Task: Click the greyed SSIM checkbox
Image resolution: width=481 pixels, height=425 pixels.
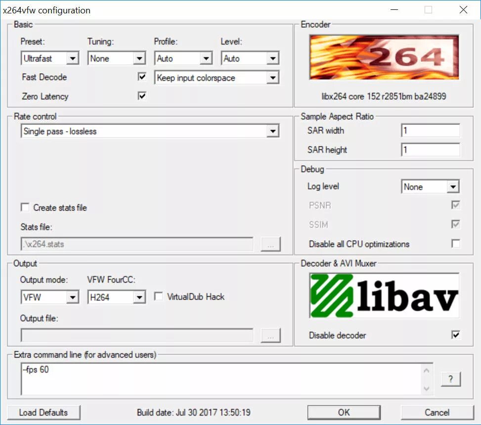Action: point(455,224)
